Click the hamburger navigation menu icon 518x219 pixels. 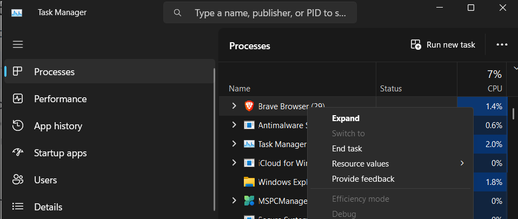(18, 44)
